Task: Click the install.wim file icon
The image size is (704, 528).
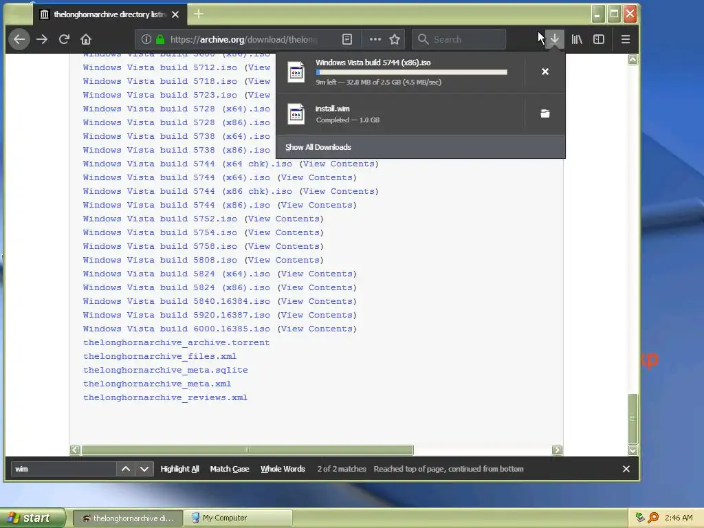Action: tap(296, 114)
